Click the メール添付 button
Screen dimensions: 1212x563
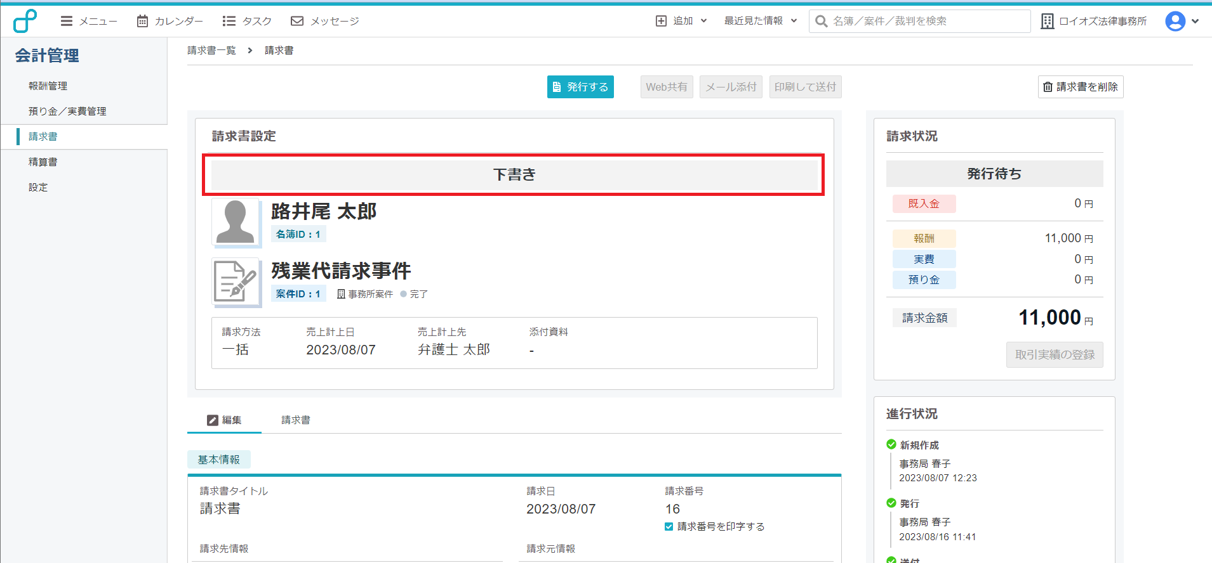tap(731, 87)
